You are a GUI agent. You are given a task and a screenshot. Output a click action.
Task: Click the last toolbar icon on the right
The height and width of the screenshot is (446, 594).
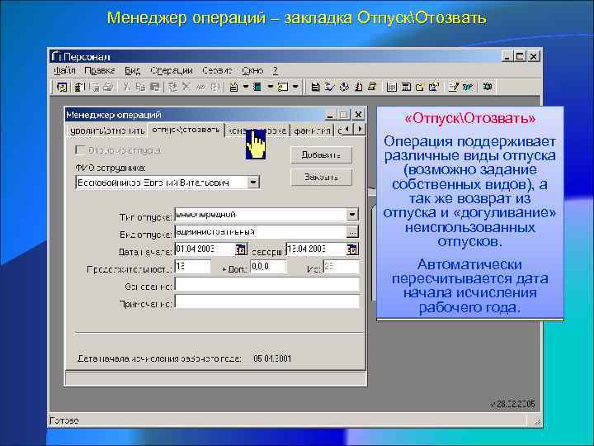tap(488, 87)
